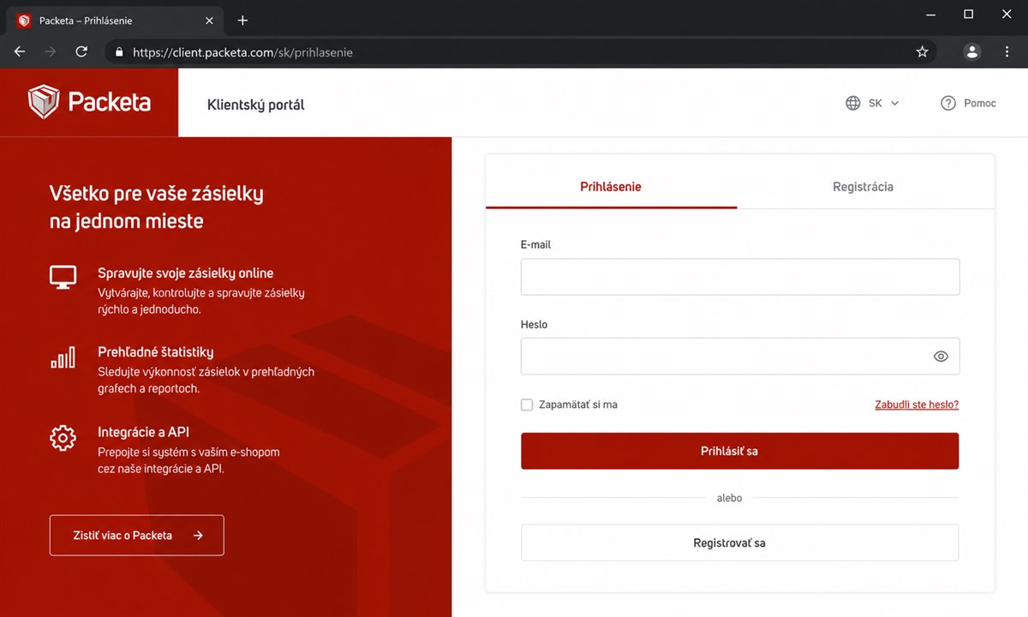
Task: Click the Packeta favicon in browser tab
Action: [x=24, y=21]
